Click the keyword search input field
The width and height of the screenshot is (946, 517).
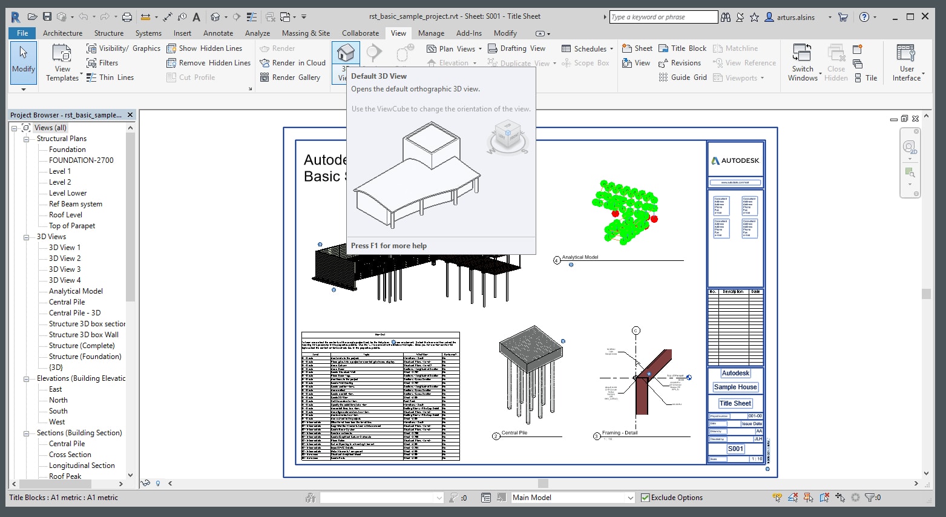(663, 17)
